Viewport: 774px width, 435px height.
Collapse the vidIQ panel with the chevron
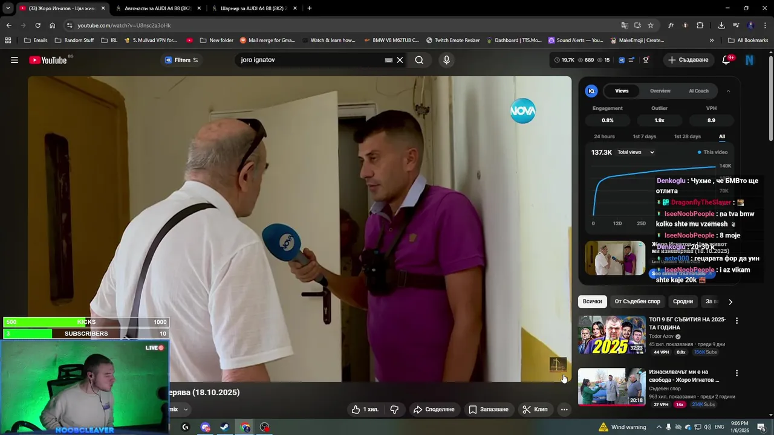click(728, 91)
